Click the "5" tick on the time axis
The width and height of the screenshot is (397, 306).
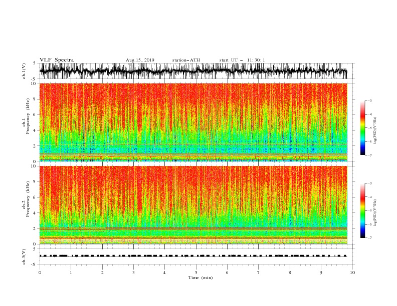[196, 272]
